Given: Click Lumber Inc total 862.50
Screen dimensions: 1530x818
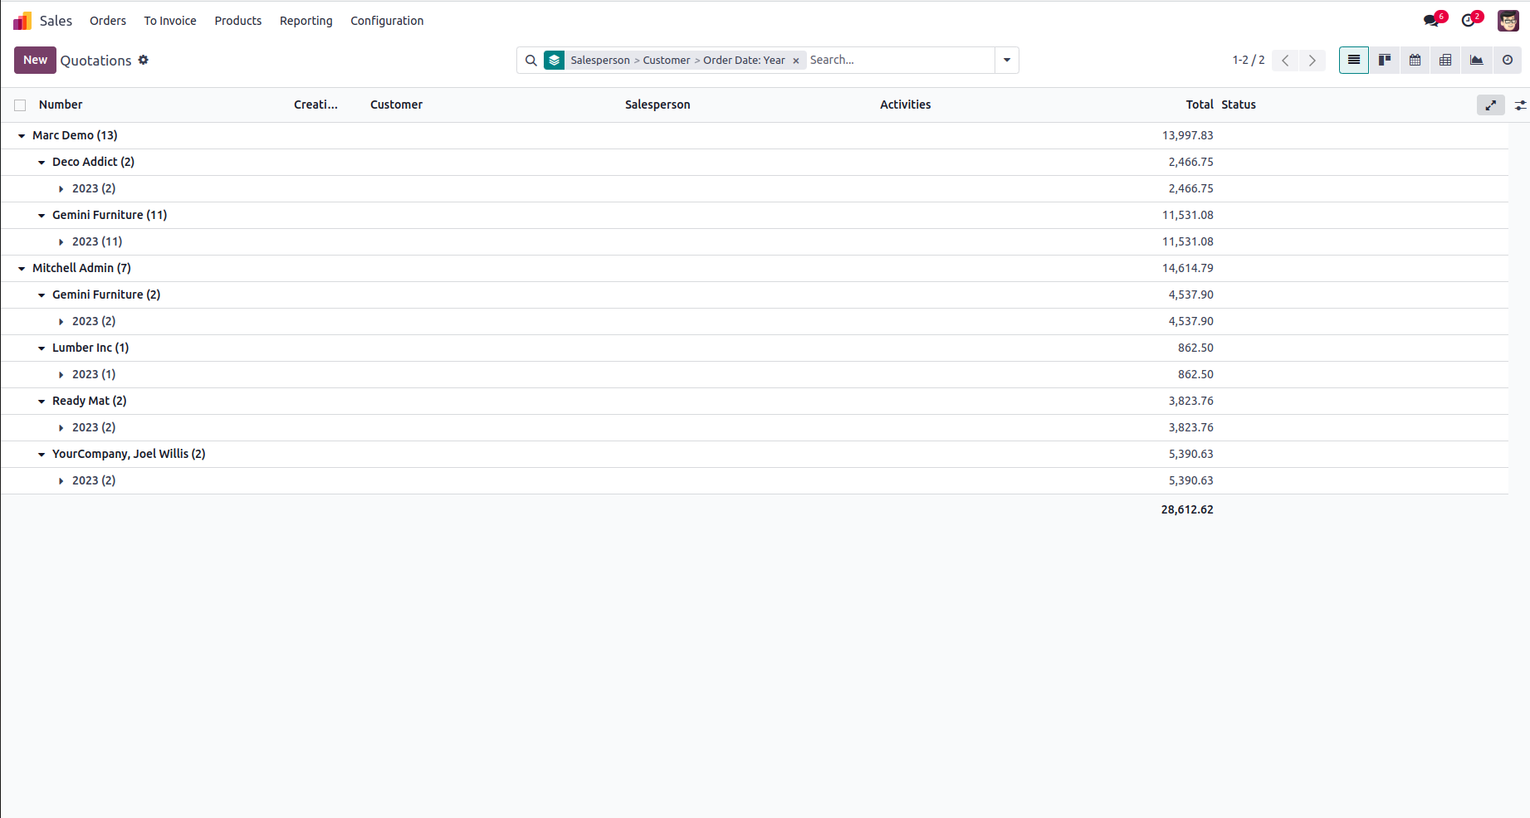Looking at the screenshot, I should click(x=1195, y=348).
